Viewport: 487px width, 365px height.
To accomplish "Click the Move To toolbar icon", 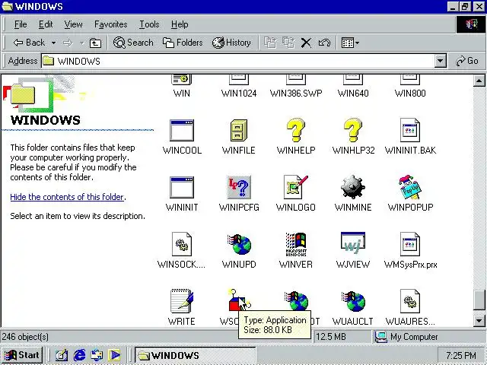I will [x=270, y=43].
